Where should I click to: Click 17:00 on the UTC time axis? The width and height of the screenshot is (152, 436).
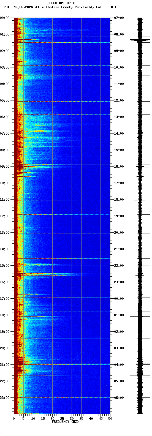point(119,183)
